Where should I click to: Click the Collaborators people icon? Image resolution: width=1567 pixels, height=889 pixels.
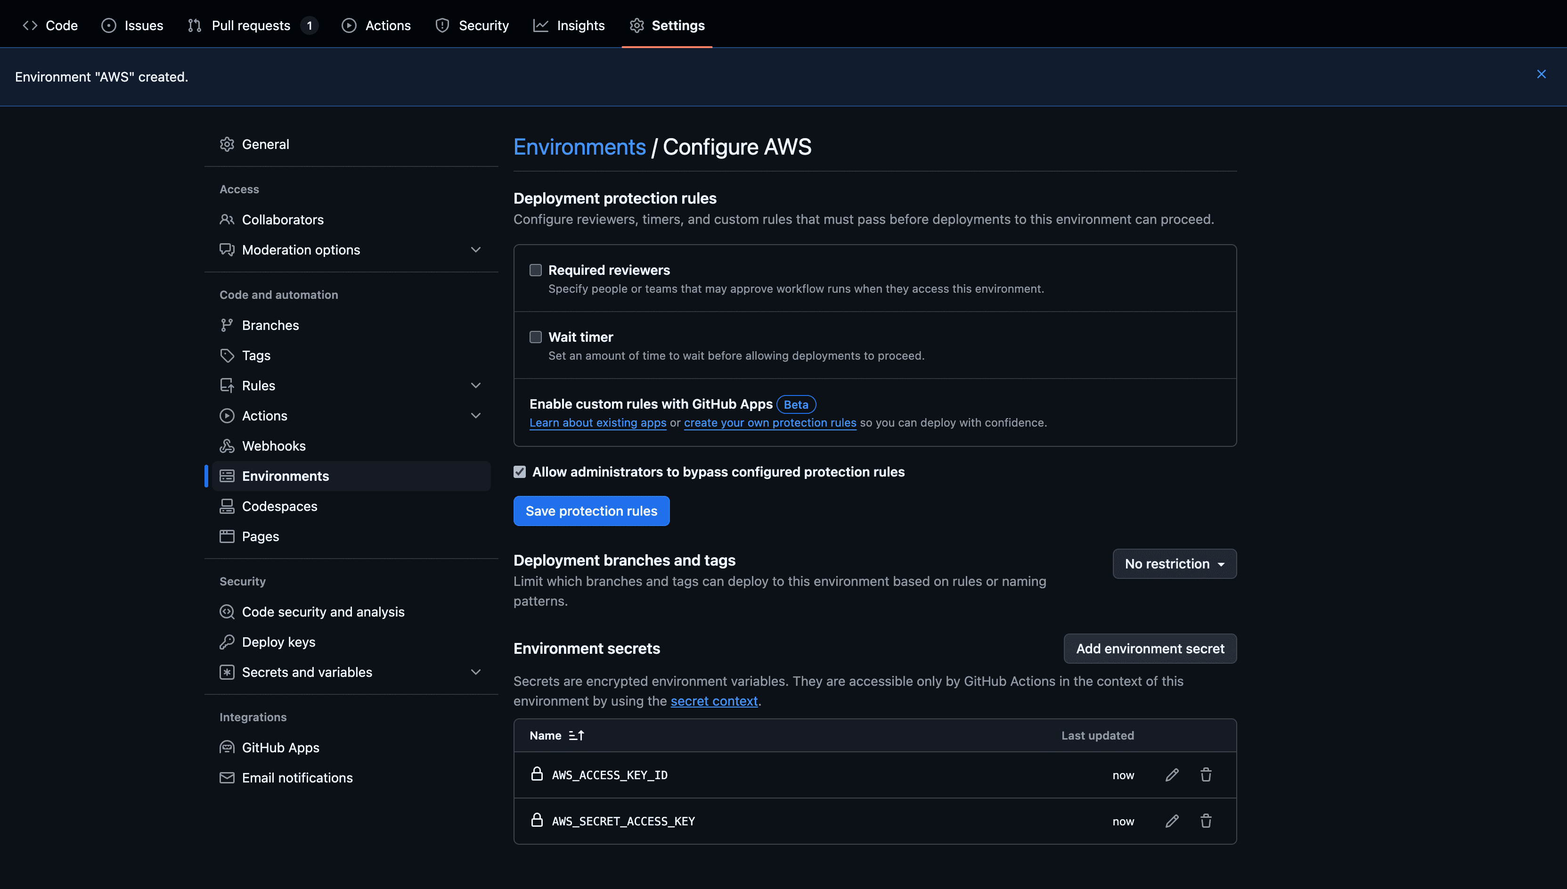click(227, 219)
